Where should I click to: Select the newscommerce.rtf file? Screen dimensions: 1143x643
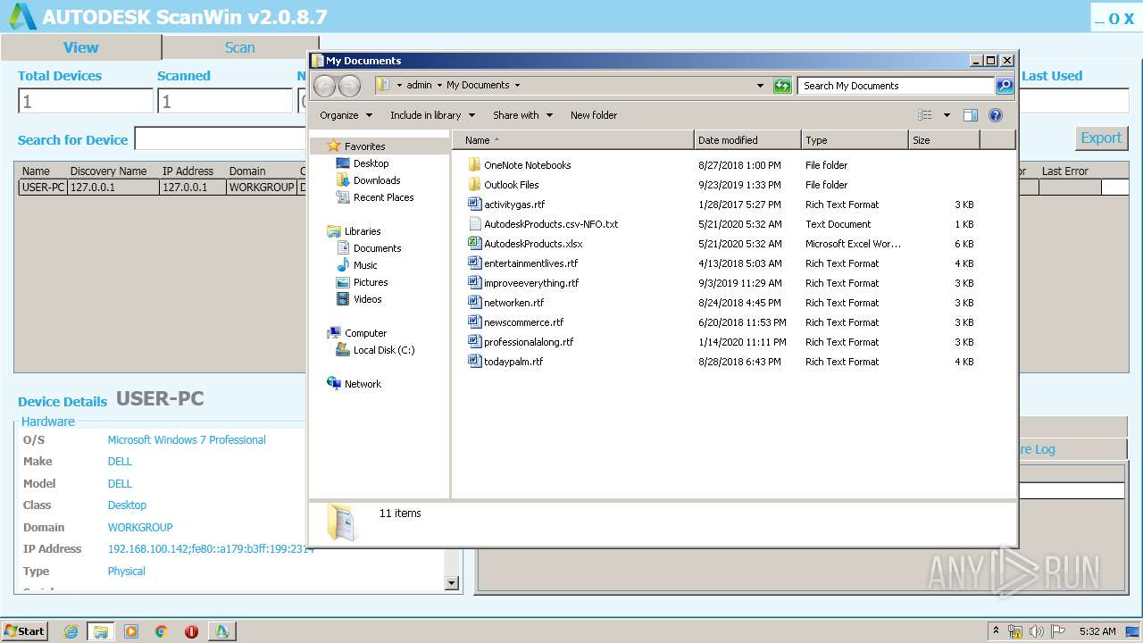pyautogui.click(x=523, y=322)
